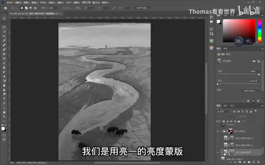Click the New adjustment layer icon

pyautogui.click(x=244, y=162)
